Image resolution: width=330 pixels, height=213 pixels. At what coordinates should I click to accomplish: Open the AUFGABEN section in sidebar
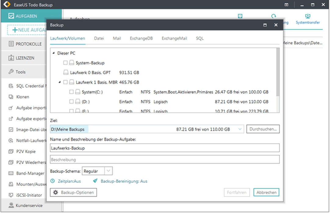[x=31, y=16]
